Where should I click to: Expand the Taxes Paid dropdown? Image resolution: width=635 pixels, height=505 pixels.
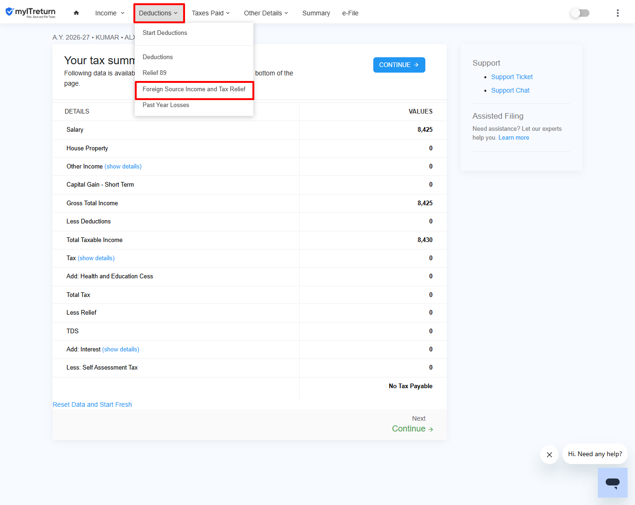211,13
